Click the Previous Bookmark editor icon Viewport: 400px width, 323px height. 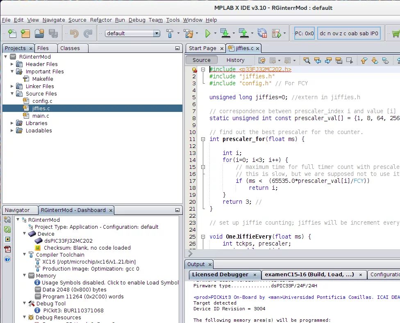click(364, 60)
